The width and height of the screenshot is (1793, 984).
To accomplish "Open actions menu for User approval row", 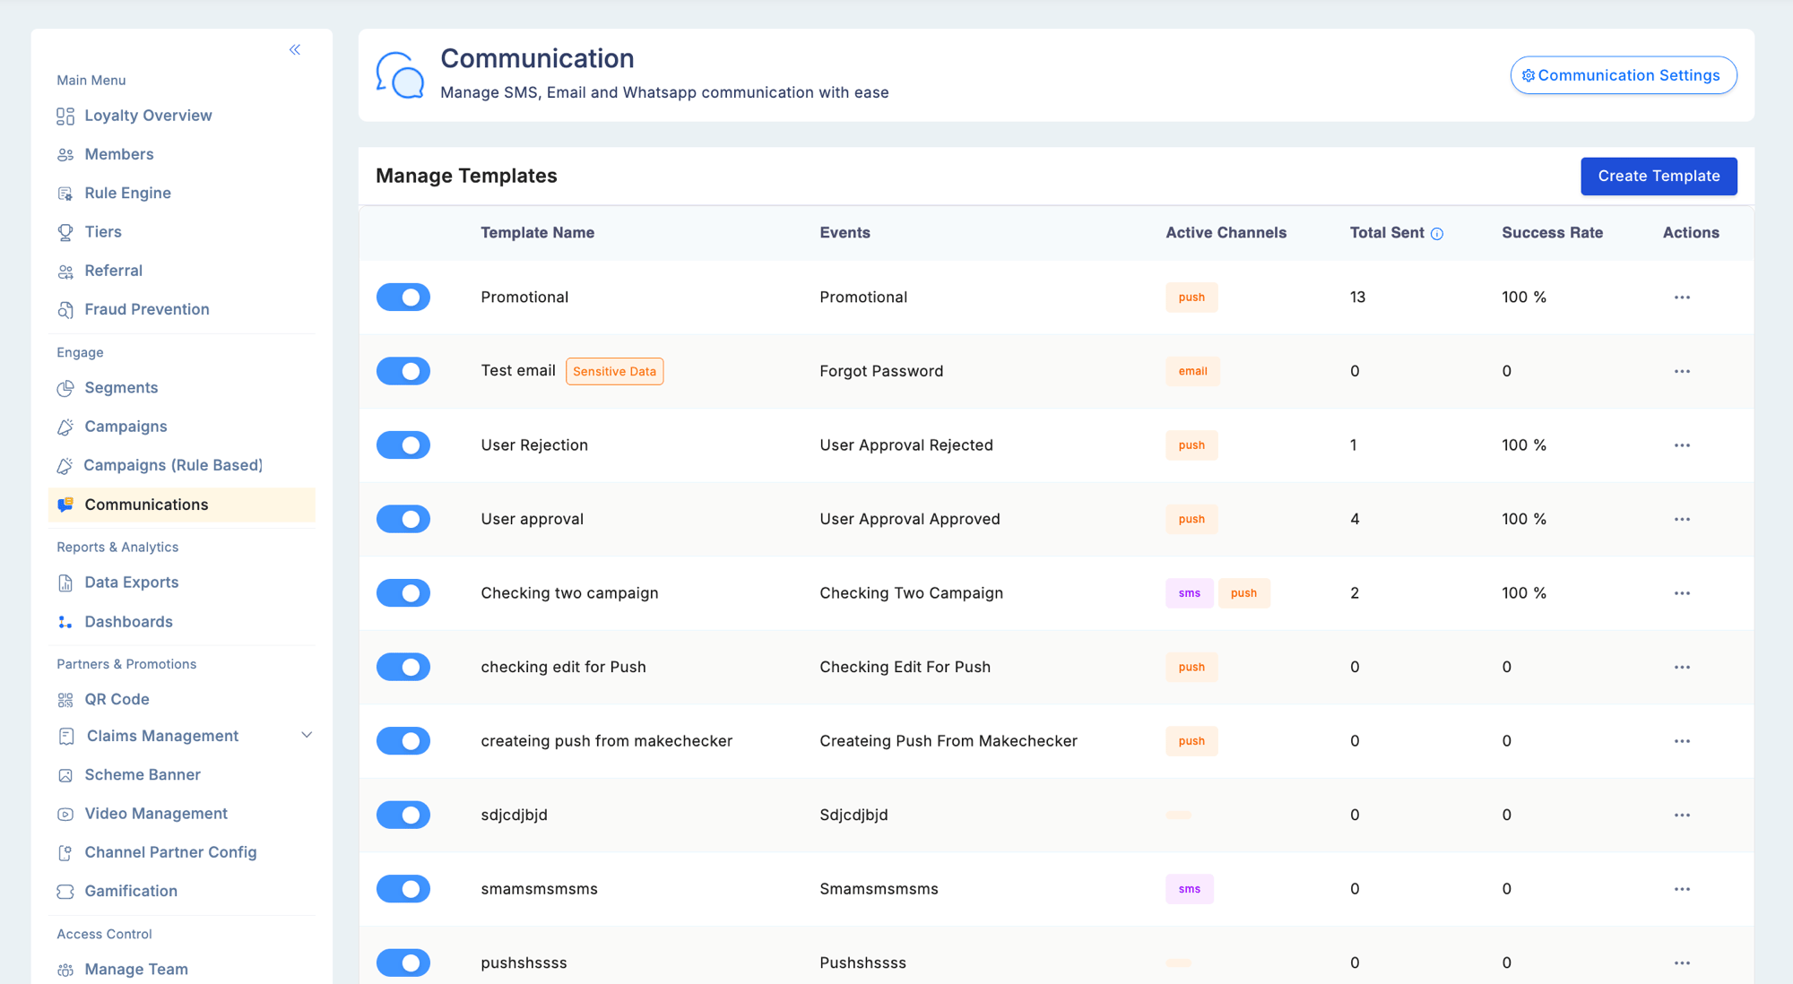I will (1682, 520).
